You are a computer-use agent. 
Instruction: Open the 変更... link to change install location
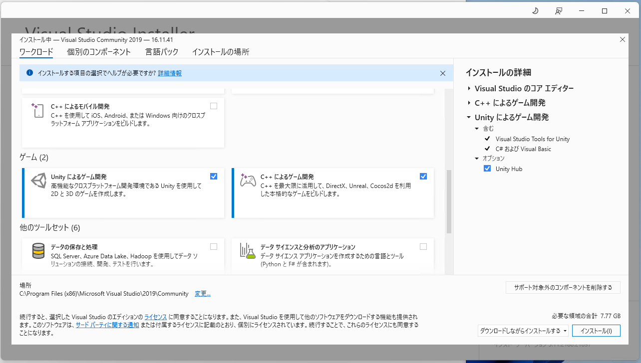click(202, 293)
